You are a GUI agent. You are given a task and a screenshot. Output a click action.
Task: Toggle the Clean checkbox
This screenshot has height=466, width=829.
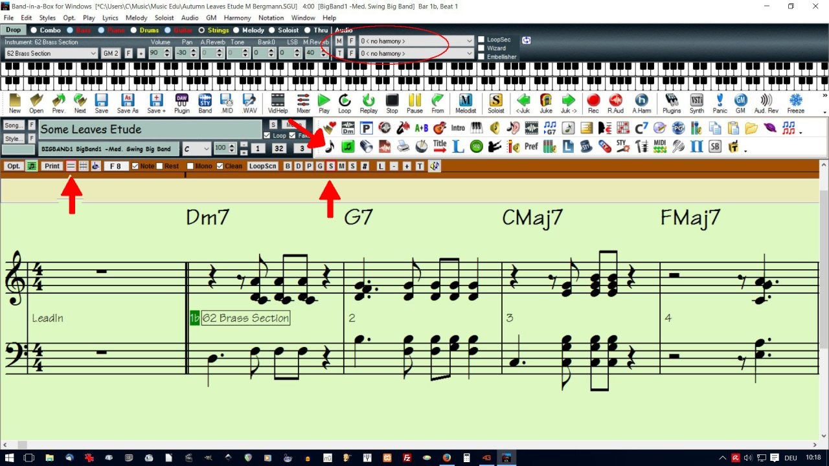click(x=220, y=166)
